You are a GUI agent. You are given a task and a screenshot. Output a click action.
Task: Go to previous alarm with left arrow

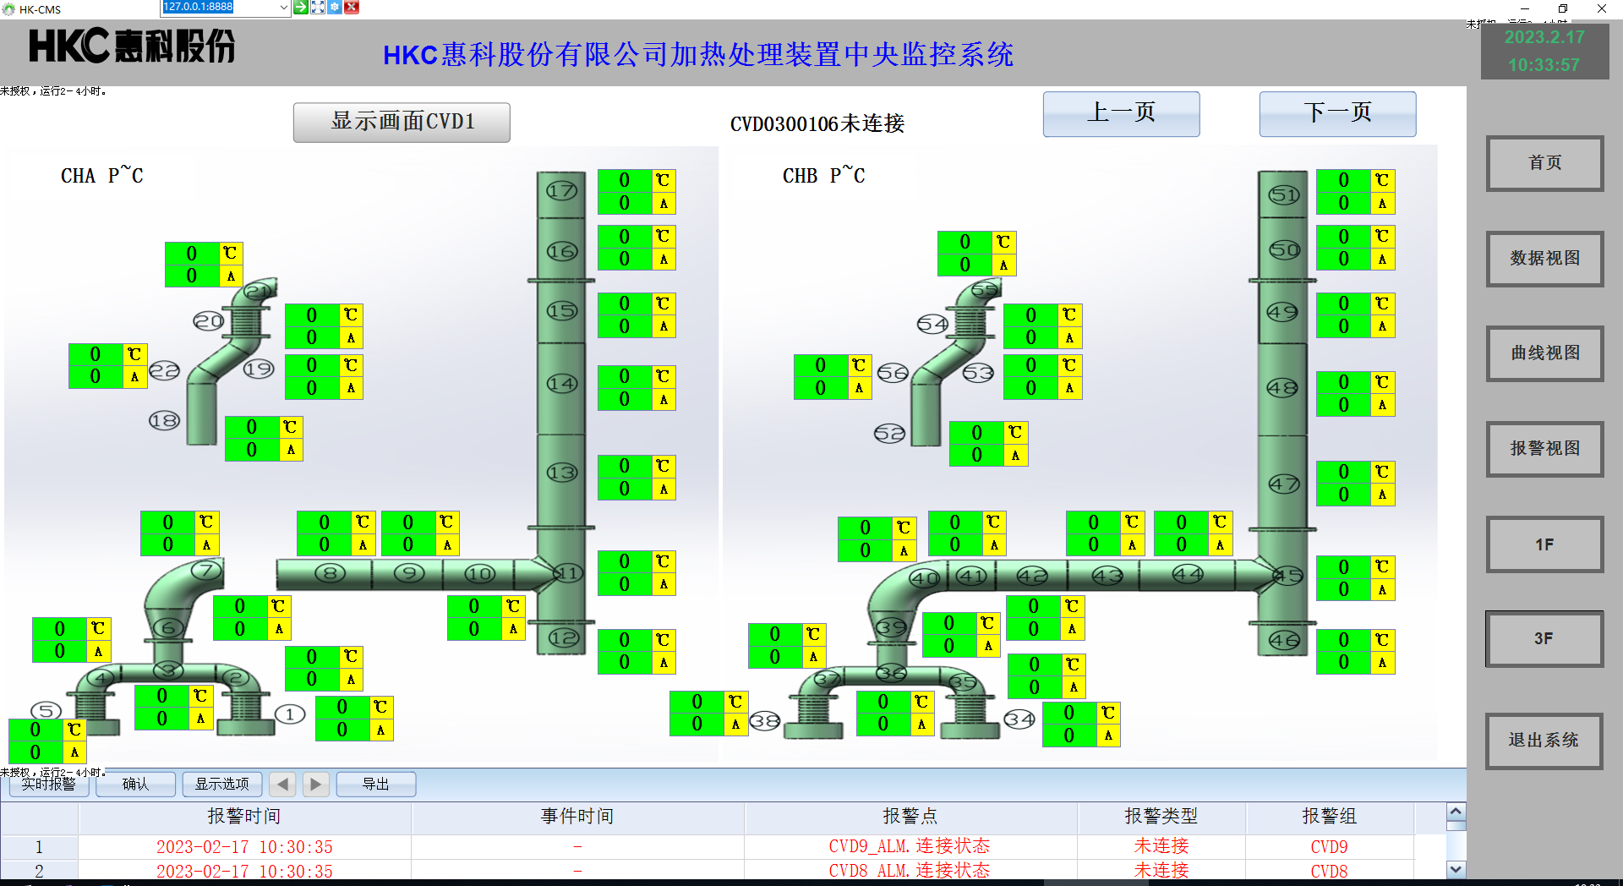tap(282, 785)
